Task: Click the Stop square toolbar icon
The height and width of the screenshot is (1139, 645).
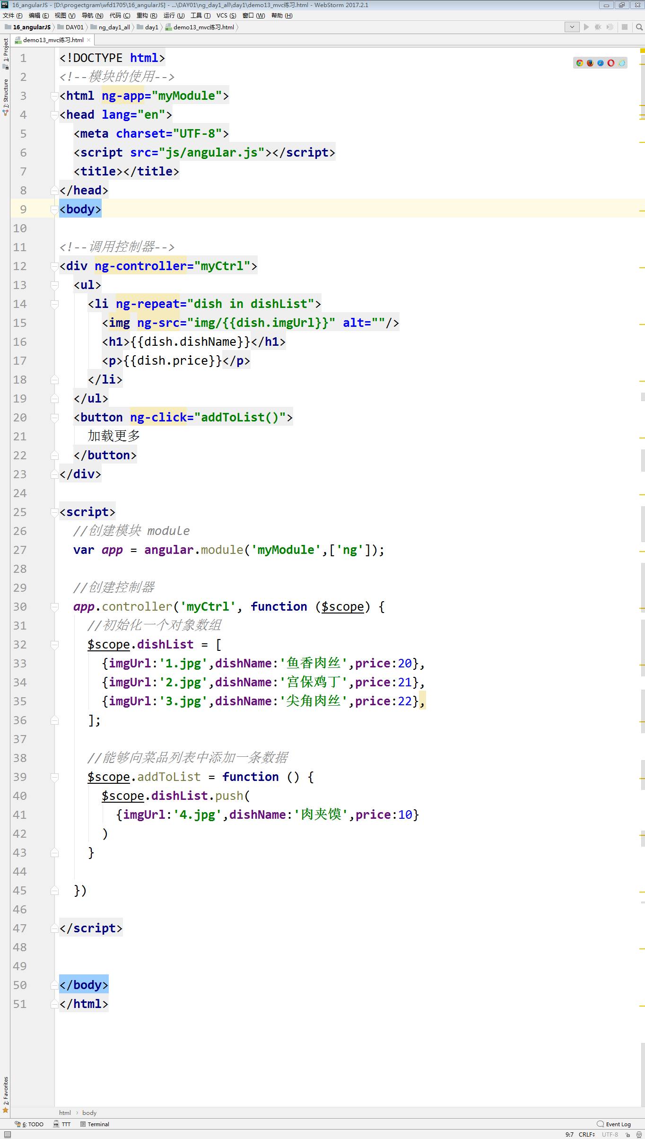Action: click(625, 27)
